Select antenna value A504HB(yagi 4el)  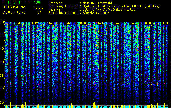click(x=96, y=13)
